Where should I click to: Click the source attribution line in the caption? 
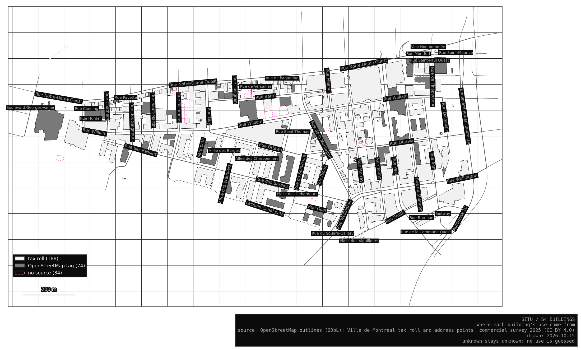(406, 330)
